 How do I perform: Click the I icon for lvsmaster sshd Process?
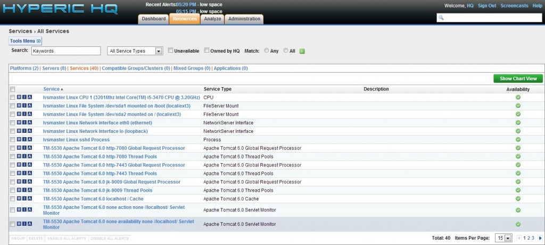click(x=24, y=139)
